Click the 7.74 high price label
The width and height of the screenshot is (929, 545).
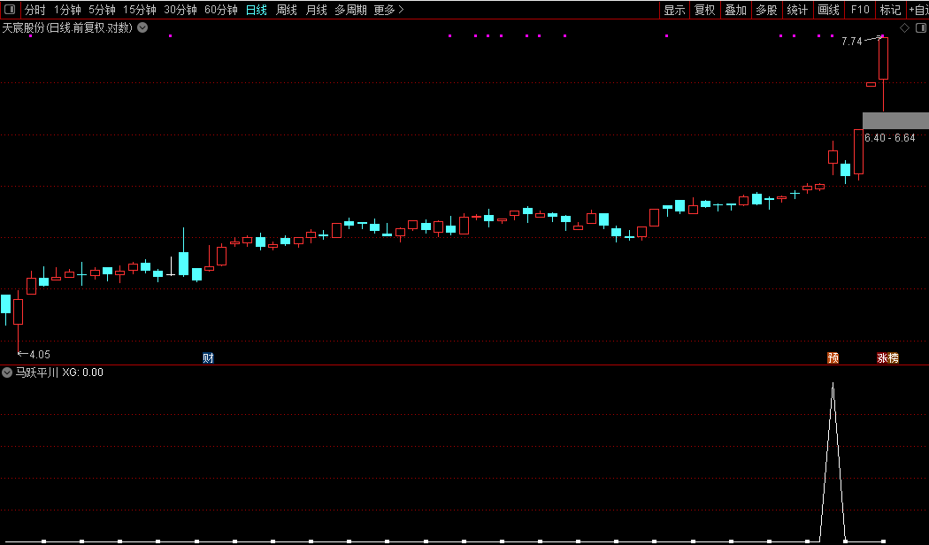click(x=851, y=42)
